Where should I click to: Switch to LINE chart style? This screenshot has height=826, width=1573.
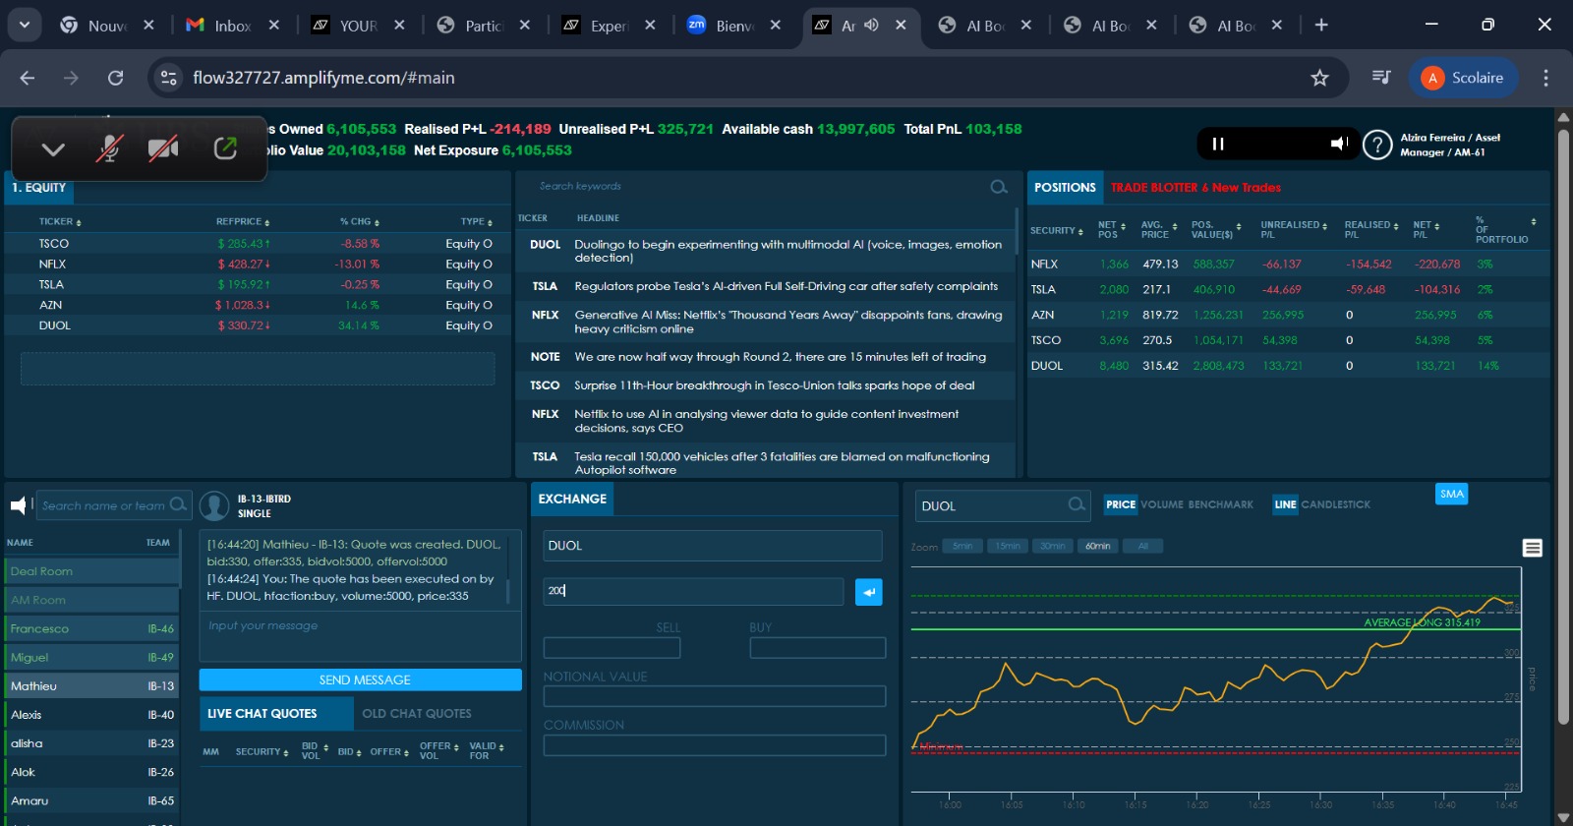pyautogui.click(x=1285, y=504)
